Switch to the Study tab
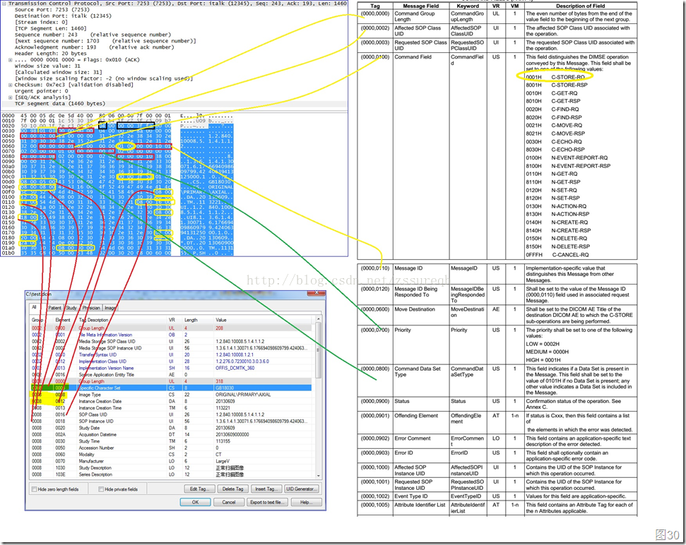The image size is (686, 545). tap(71, 308)
